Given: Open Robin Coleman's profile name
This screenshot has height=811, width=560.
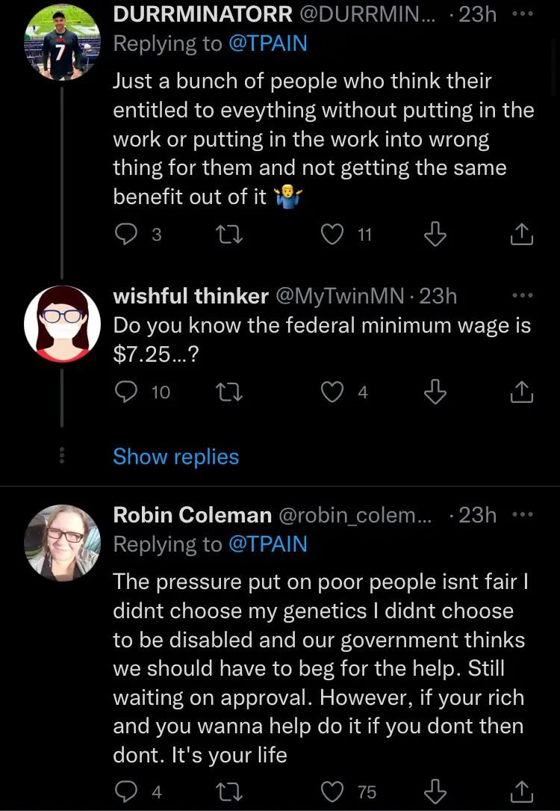Looking at the screenshot, I should point(192,515).
